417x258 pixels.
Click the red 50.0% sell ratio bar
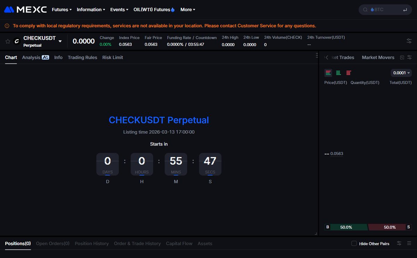tap(387, 227)
